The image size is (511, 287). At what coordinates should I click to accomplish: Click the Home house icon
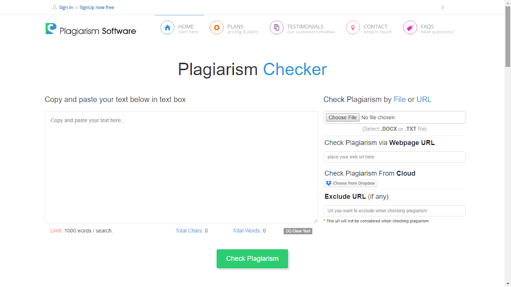coord(167,28)
